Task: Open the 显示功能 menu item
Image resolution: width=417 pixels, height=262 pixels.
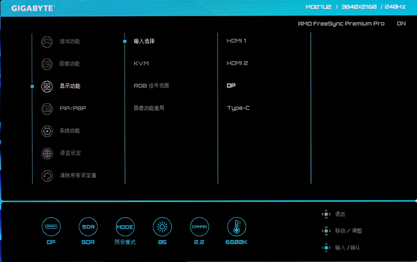Action: point(70,86)
